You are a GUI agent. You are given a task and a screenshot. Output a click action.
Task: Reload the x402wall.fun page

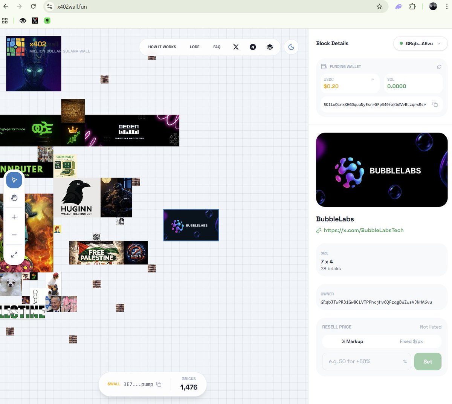33,6
